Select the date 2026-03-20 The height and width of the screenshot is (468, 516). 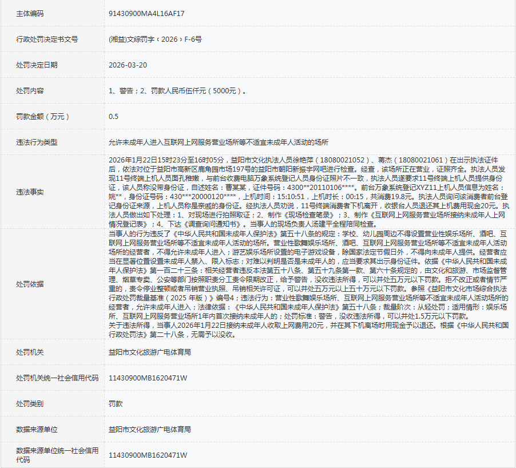point(128,65)
